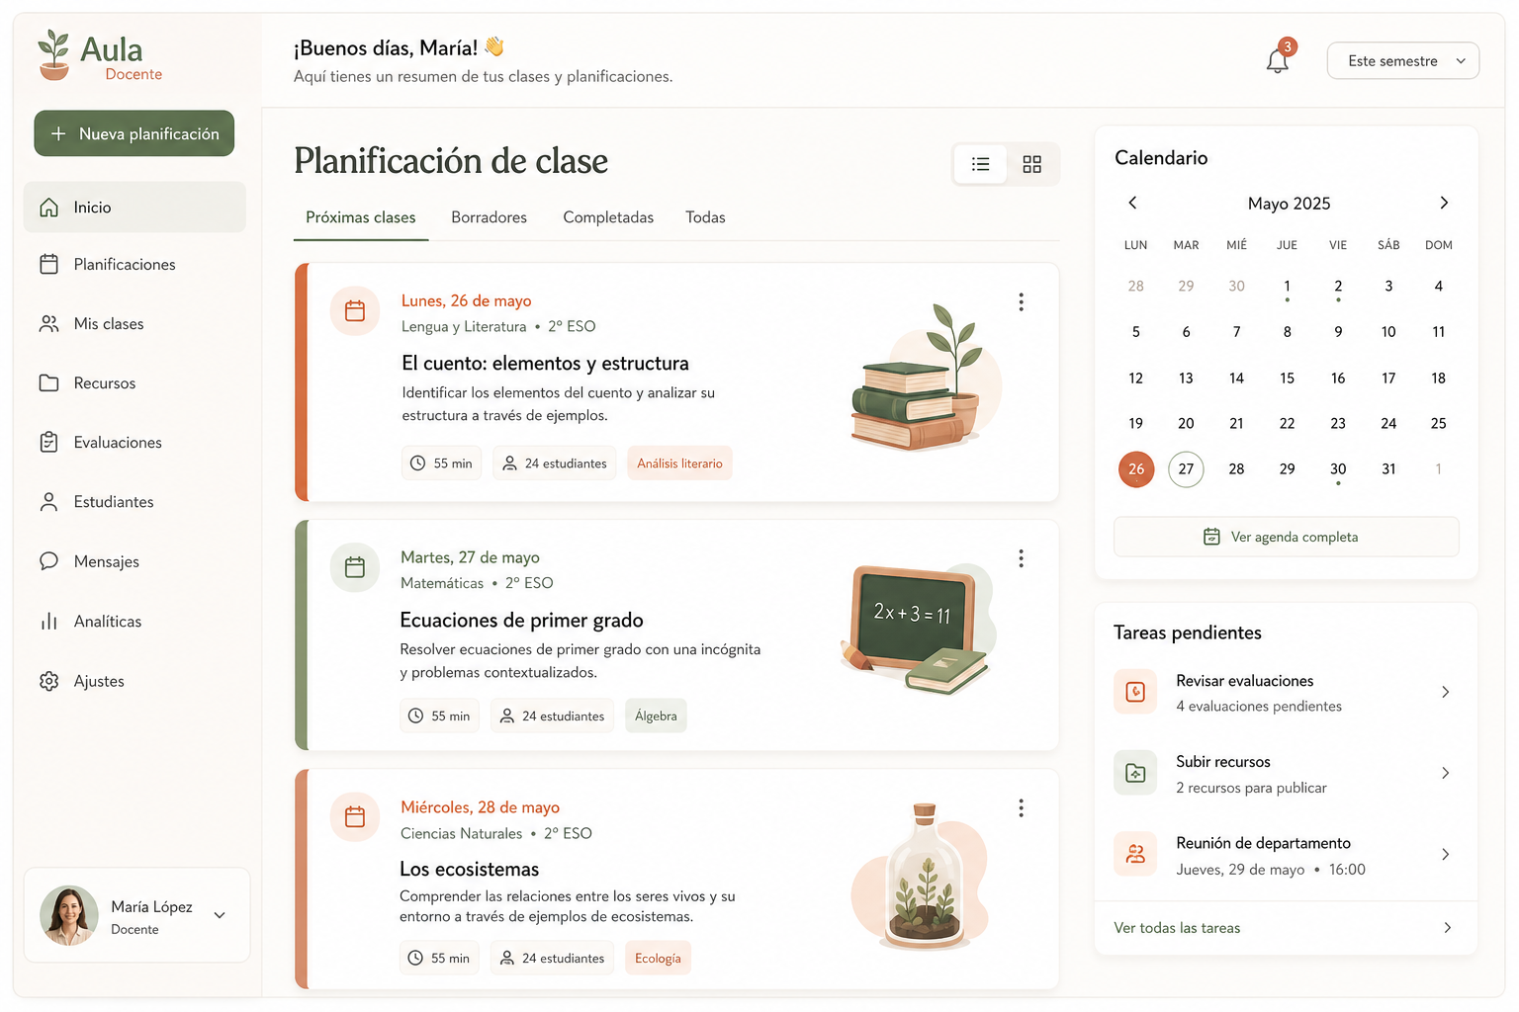Expand María López profile menu

point(220,915)
